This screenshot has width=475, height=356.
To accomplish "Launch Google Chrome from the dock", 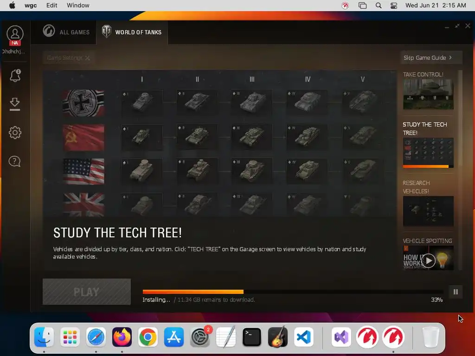I will (x=148, y=337).
